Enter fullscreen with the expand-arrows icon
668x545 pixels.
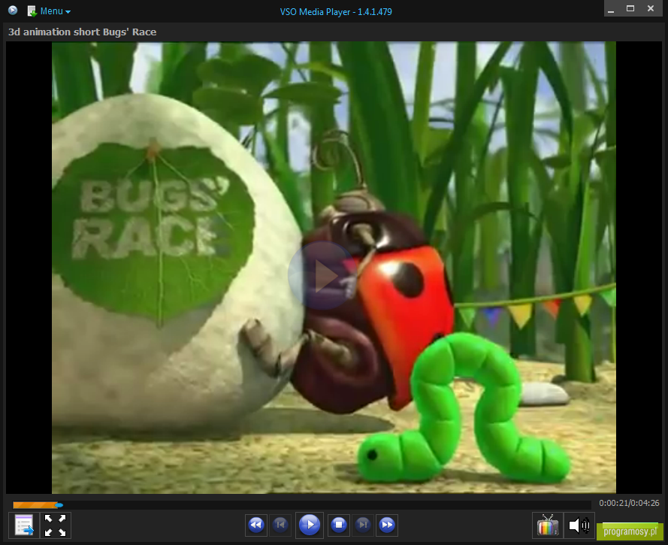click(x=56, y=525)
